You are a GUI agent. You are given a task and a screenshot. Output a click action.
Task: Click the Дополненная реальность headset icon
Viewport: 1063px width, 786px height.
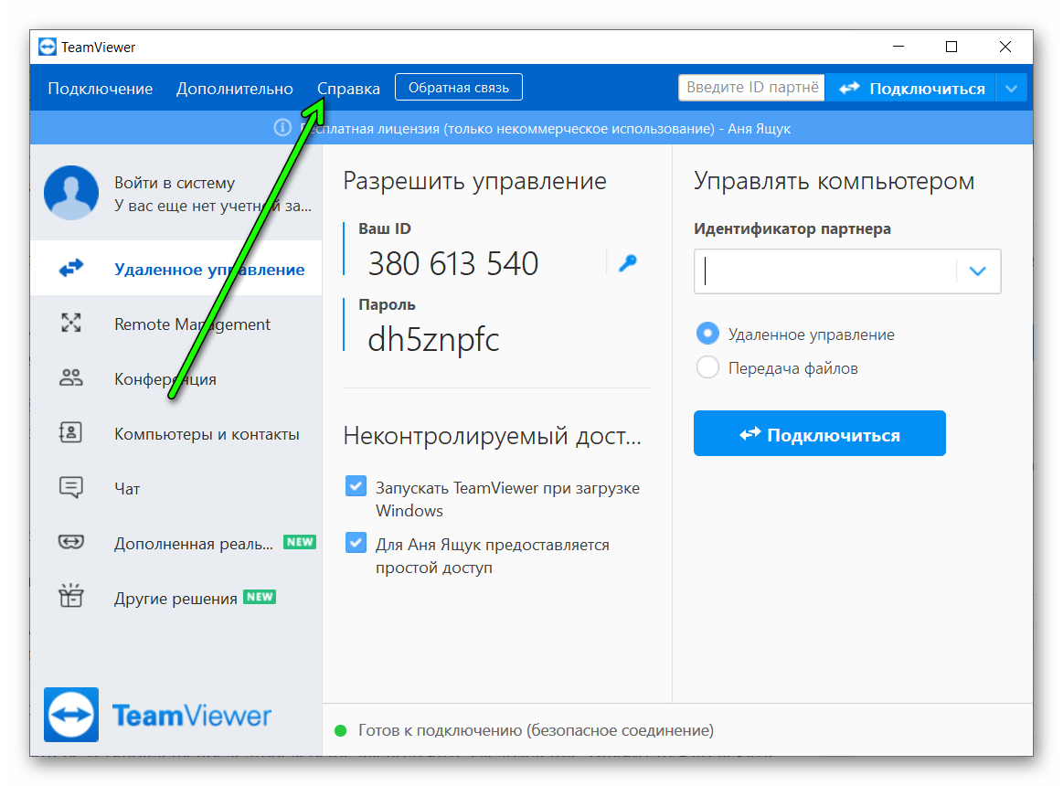[71, 542]
